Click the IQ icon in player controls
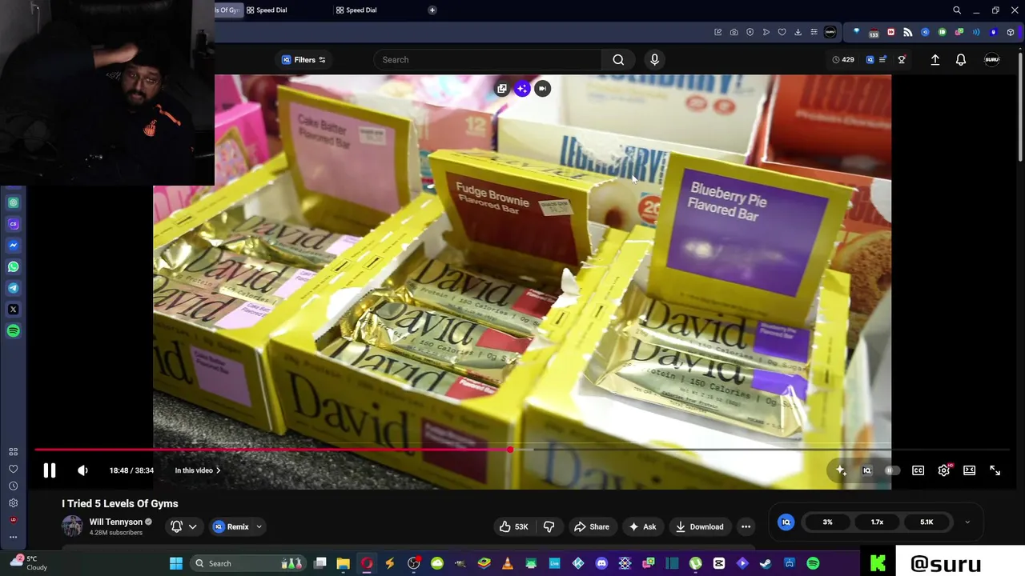Image resolution: width=1025 pixels, height=576 pixels. coord(866,470)
